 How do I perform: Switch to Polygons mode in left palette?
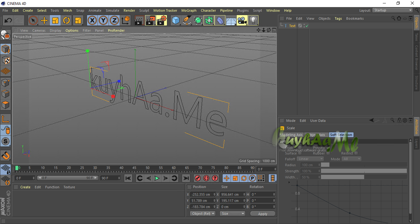(6, 105)
